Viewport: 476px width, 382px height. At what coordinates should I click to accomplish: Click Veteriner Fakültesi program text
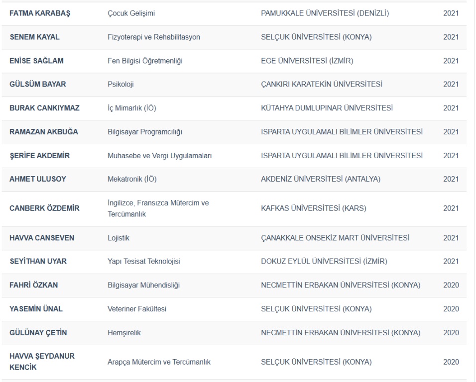[137, 309]
